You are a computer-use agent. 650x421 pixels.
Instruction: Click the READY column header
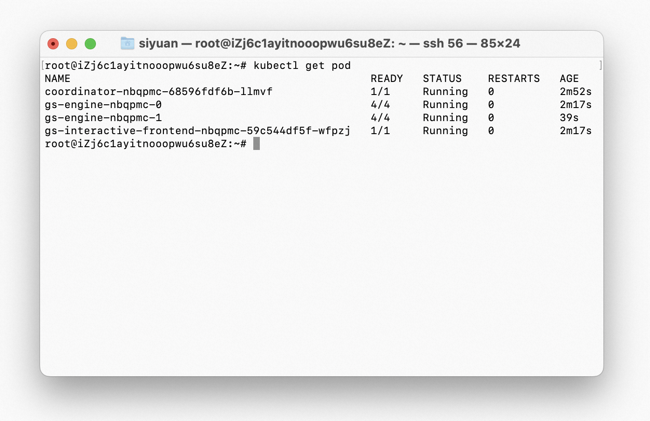click(386, 79)
